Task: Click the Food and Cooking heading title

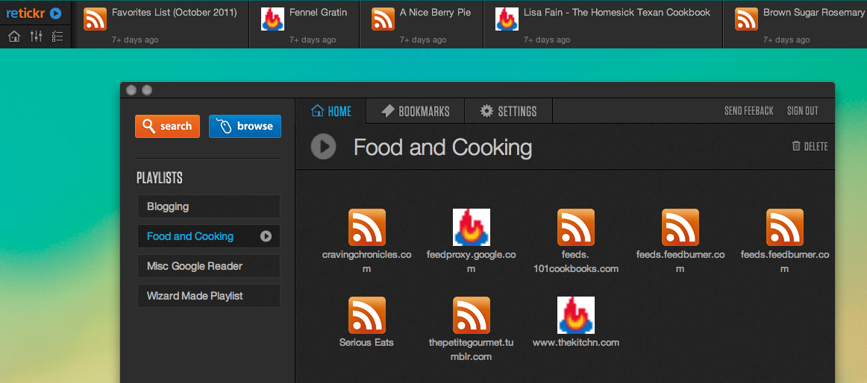Action: coord(443,148)
